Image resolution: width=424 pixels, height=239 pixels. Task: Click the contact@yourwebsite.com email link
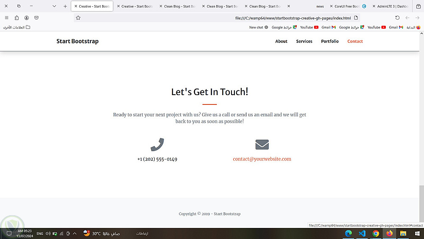click(x=262, y=159)
